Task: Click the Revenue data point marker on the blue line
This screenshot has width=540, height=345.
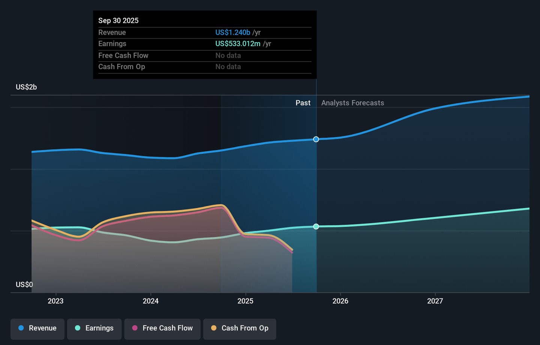Action: 316,139
